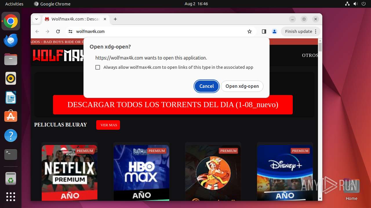
Task: Reload the wolfmax4k page
Action: [58, 31]
